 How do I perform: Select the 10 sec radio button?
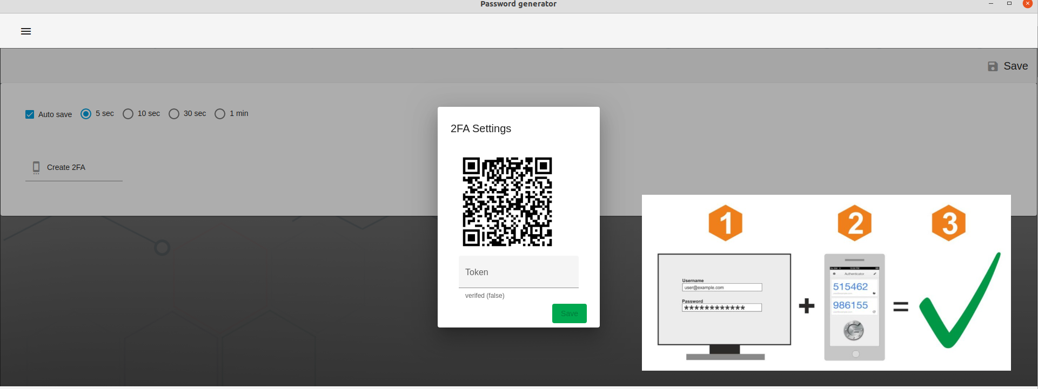click(x=128, y=114)
